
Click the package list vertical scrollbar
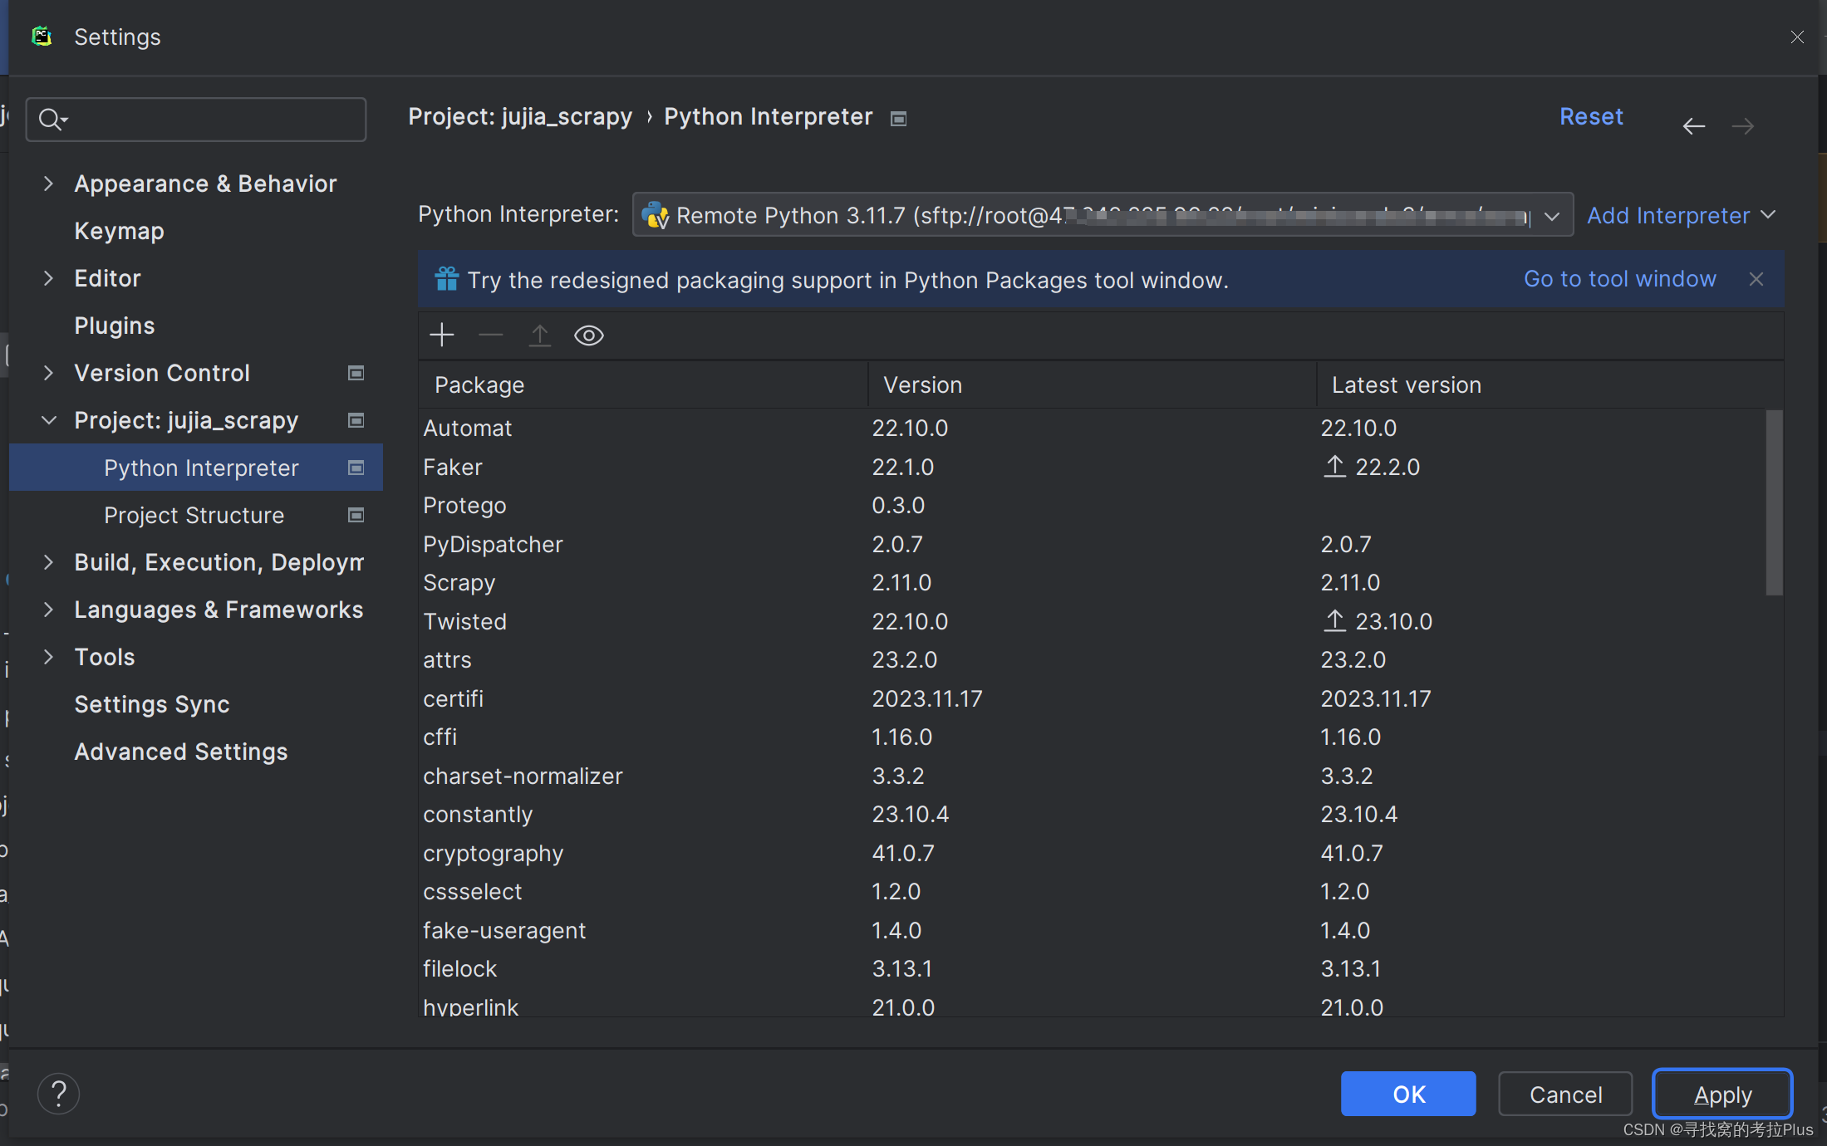pos(1774,502)
